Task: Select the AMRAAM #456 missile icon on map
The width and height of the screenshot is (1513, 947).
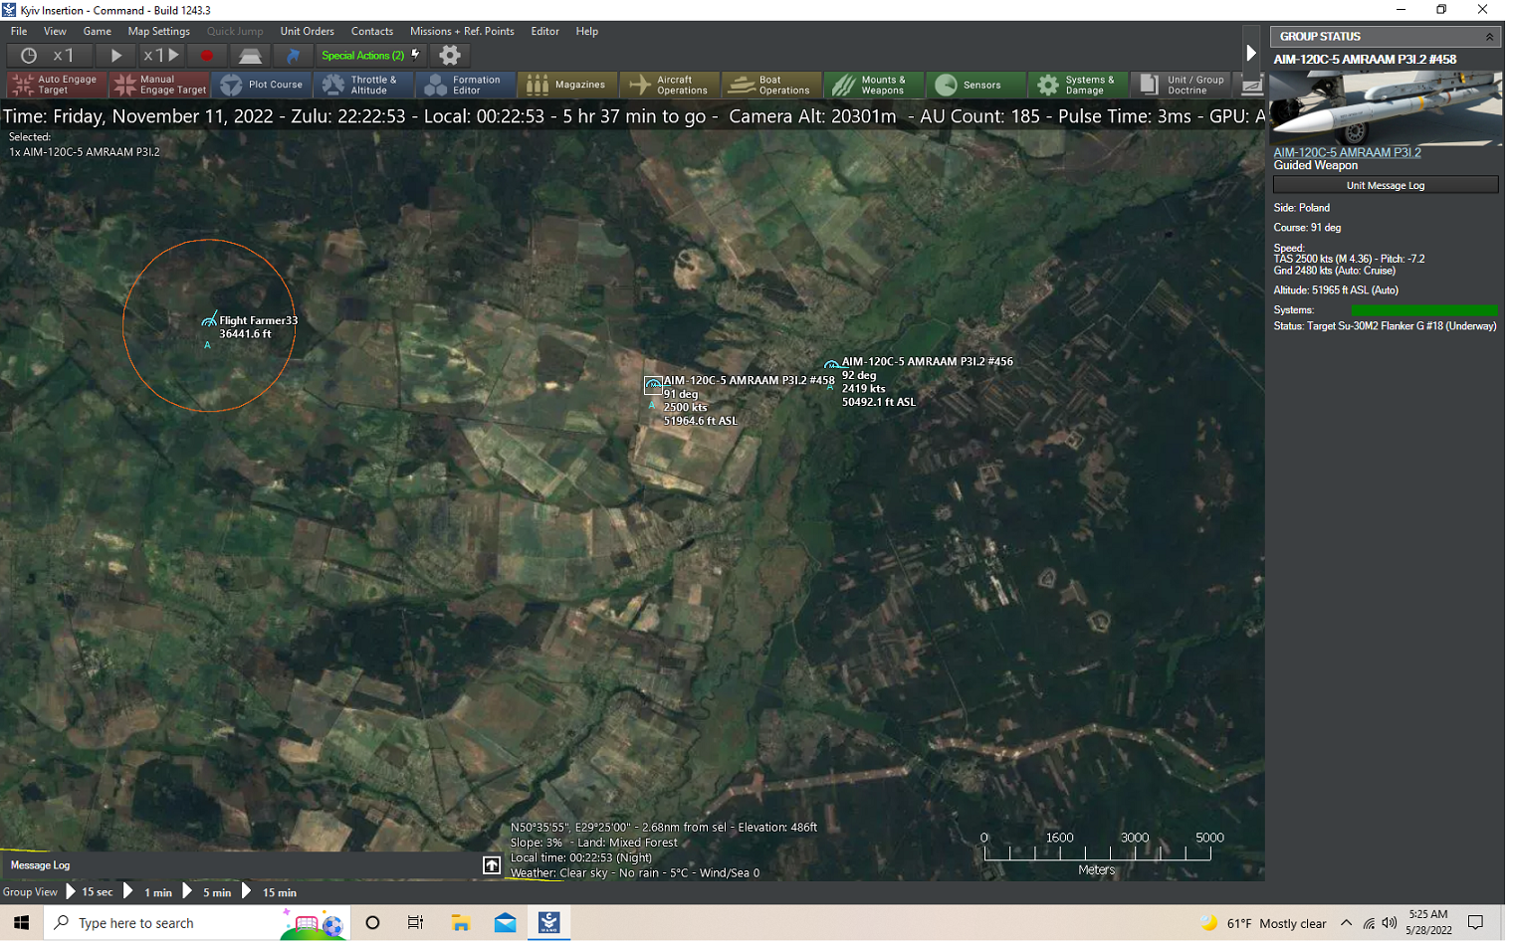Action: pyautogui.click(x=831, y=365)
